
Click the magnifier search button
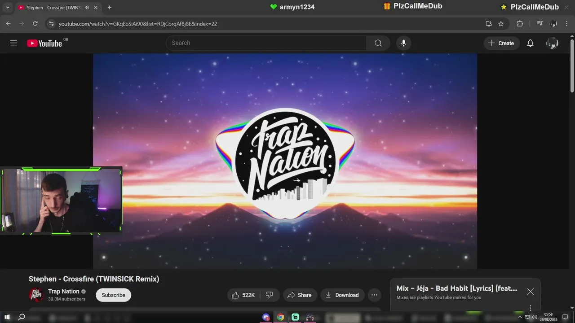click(x=378, y=43)
